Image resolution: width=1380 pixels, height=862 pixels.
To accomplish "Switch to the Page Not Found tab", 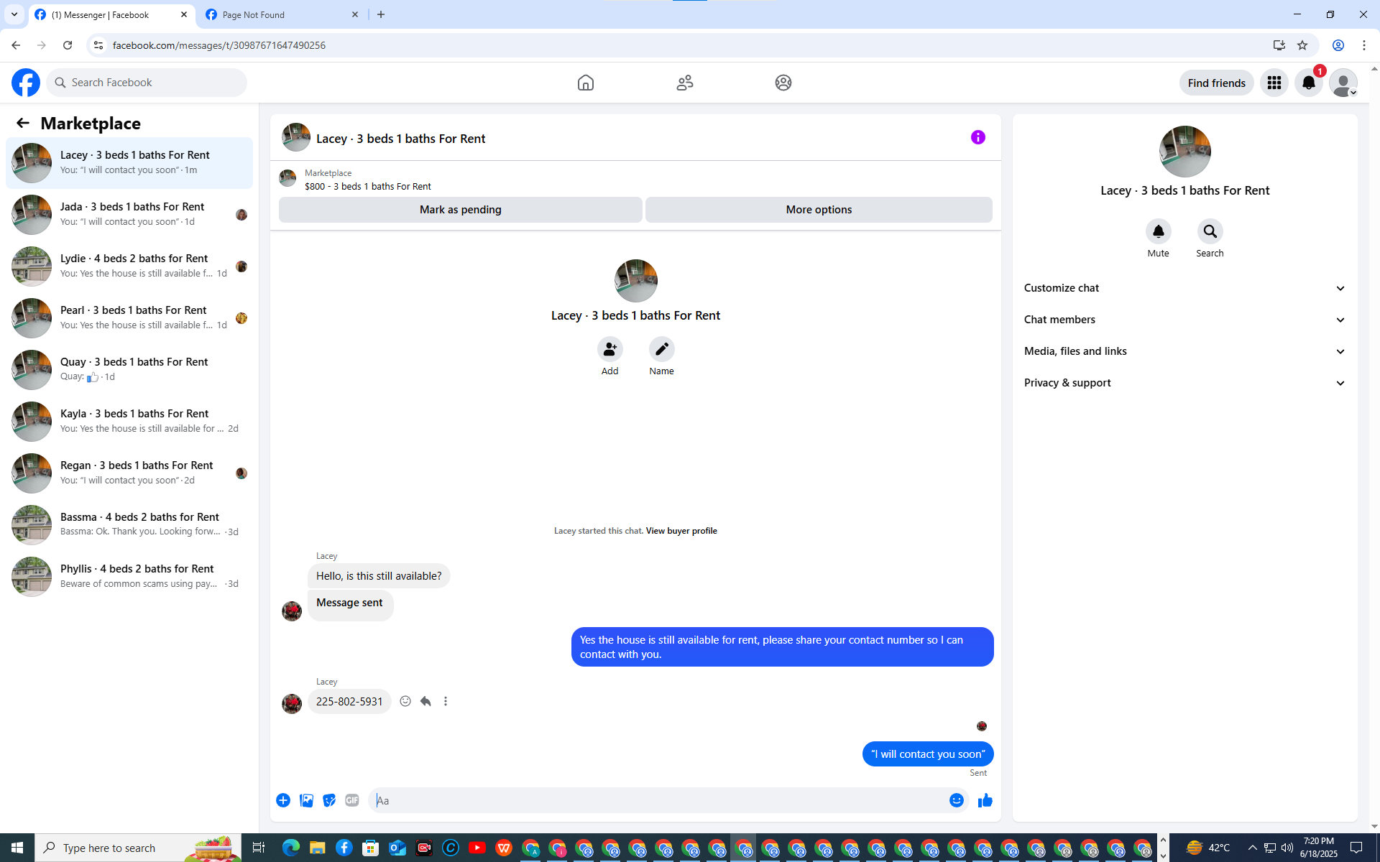I will 282,14.
